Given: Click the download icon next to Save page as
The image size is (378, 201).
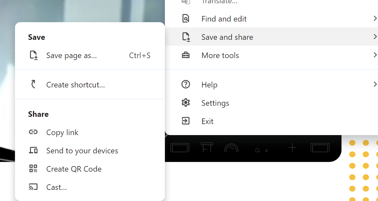Looking at the screenshot, I should [33, 55].
